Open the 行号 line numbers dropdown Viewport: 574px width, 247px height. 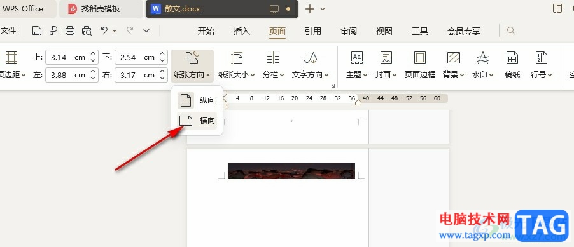pyautogui.click(x=541, y=66)
